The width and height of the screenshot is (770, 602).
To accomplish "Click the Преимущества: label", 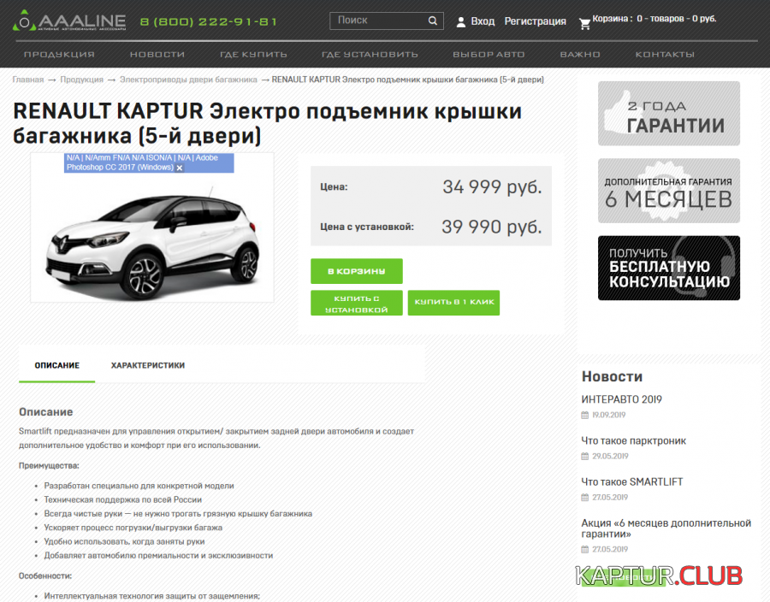I will coord(49,465).
